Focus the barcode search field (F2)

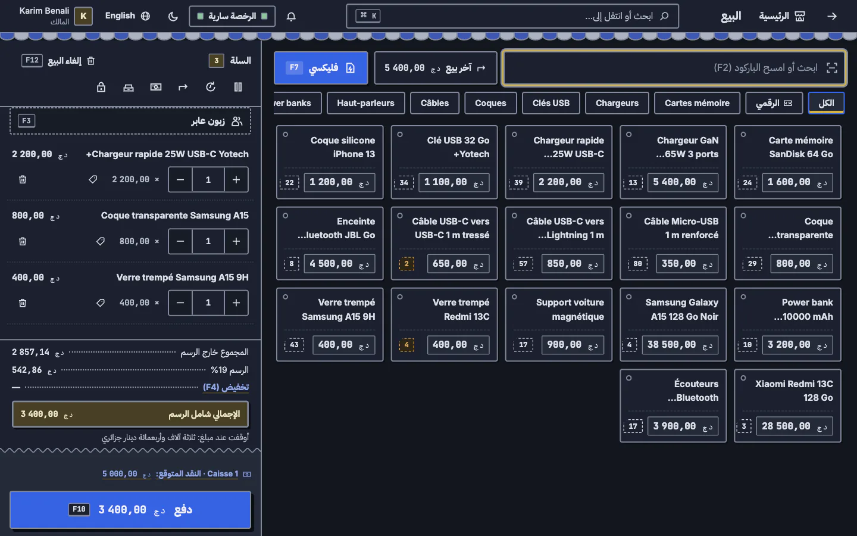pos(674,68)
